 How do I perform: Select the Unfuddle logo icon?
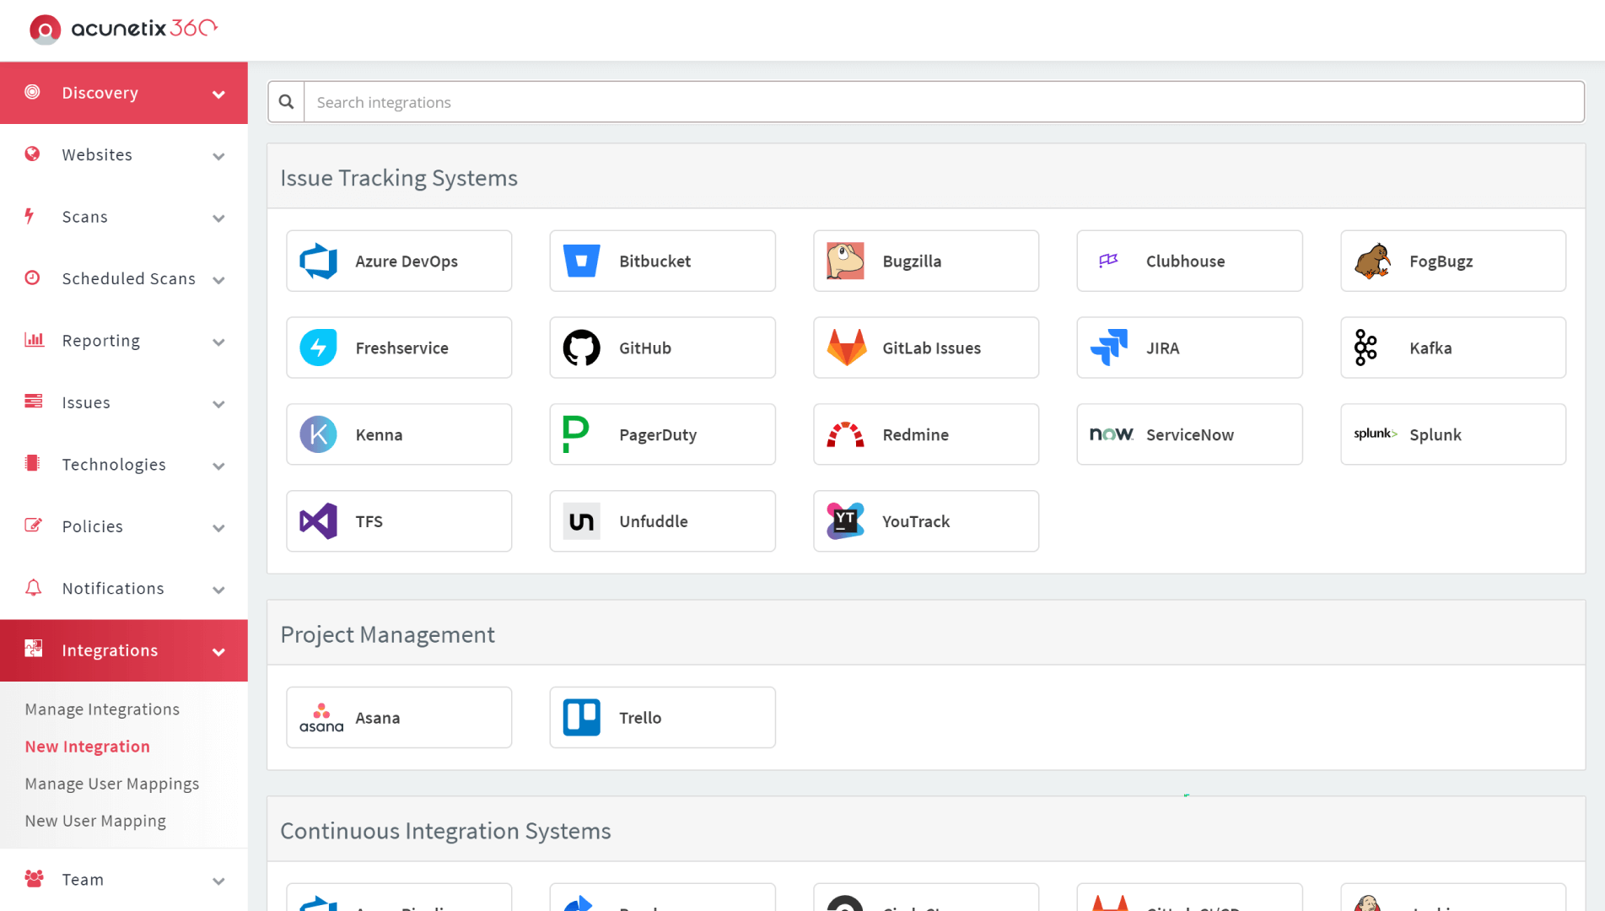[582, 521]
